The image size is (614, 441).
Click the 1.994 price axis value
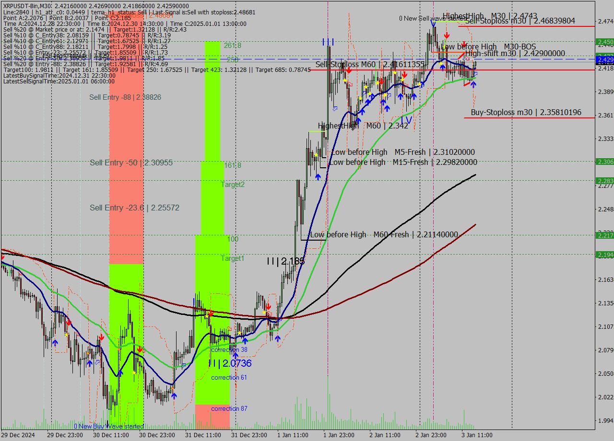tap(605, 421)
